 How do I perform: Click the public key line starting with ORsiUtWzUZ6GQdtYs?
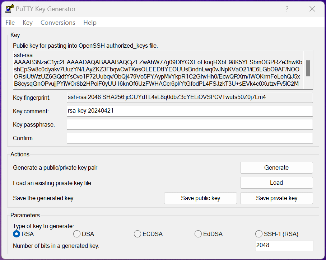tap(157, 77)
